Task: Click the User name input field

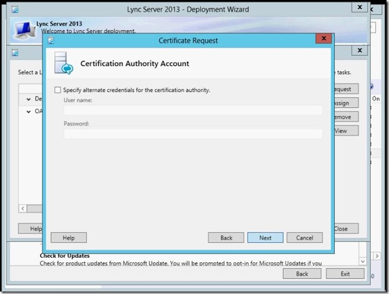Action: [x=193, y=110]
